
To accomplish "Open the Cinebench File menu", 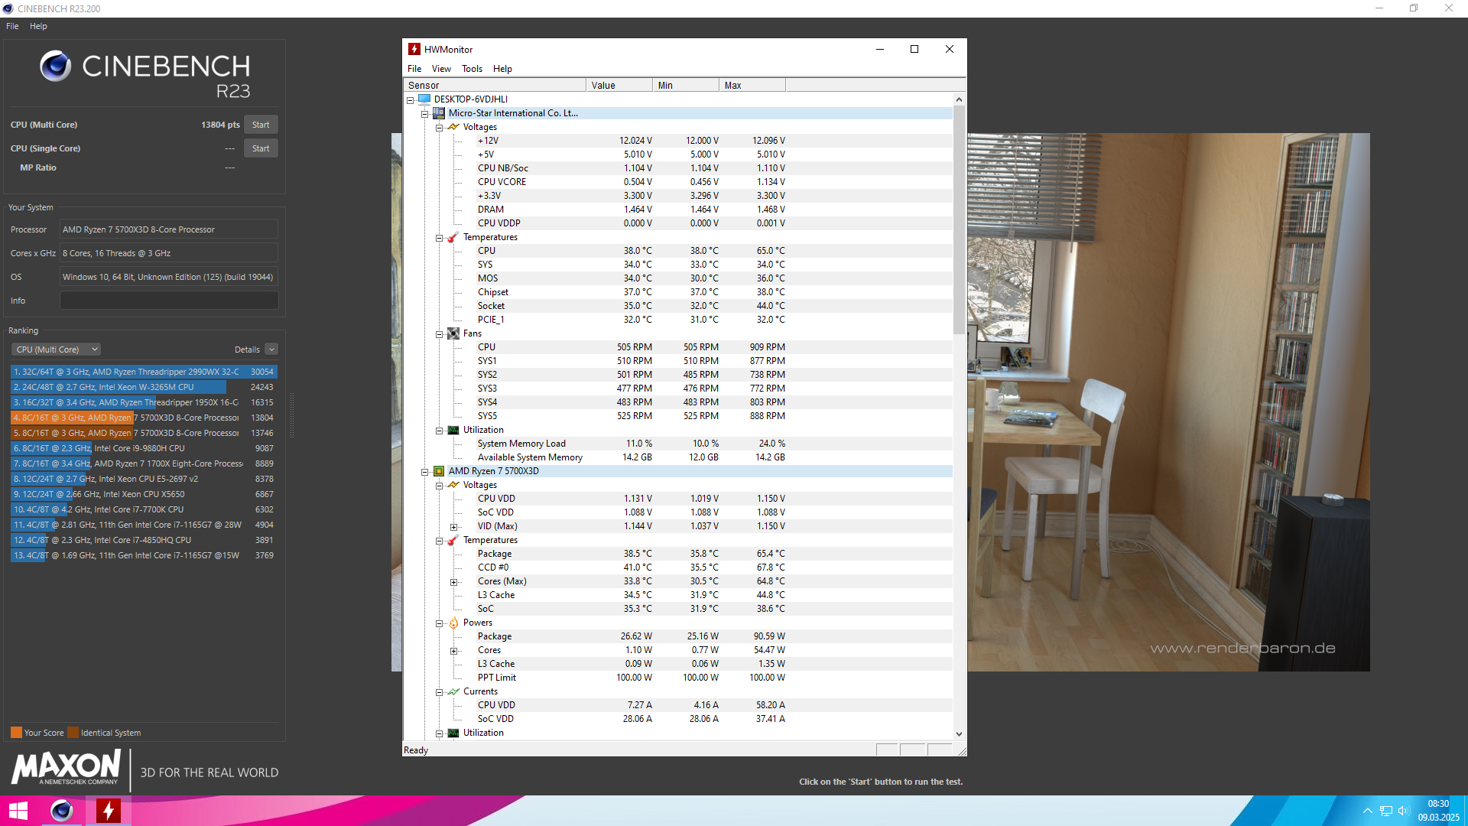I will [x=12, y=26].
